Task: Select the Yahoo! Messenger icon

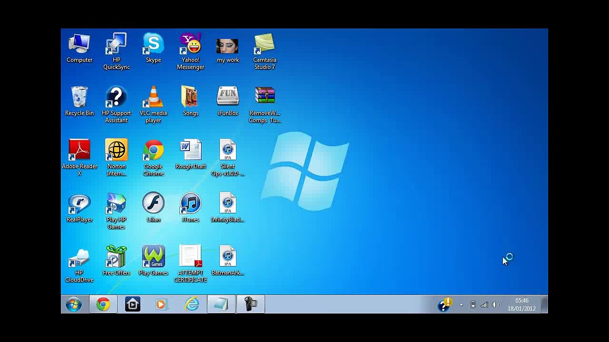Action: (x=190, y=51)
